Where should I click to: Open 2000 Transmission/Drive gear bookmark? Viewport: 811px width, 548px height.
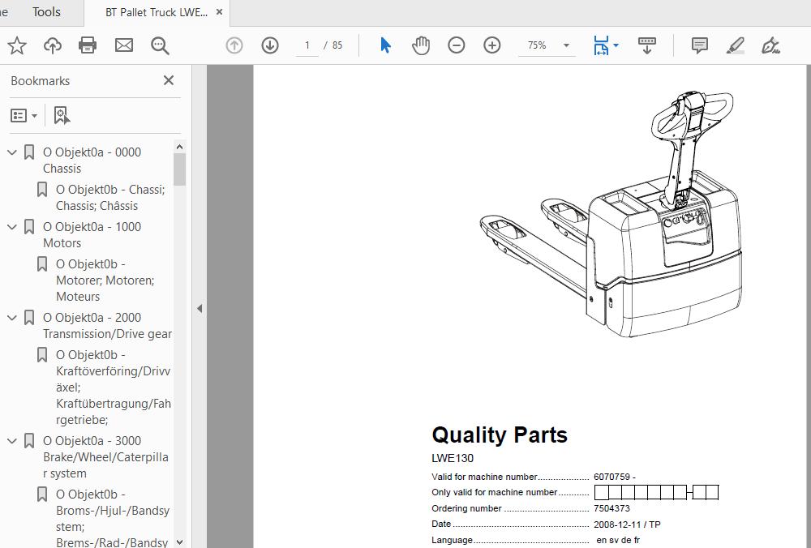(x=107, y=325)
